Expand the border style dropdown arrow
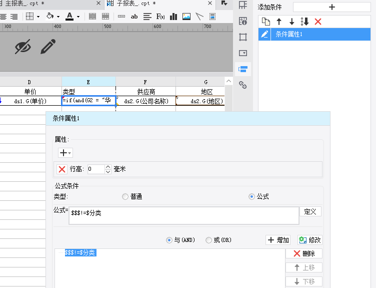 pyautogui.click(x=38, y=17)
